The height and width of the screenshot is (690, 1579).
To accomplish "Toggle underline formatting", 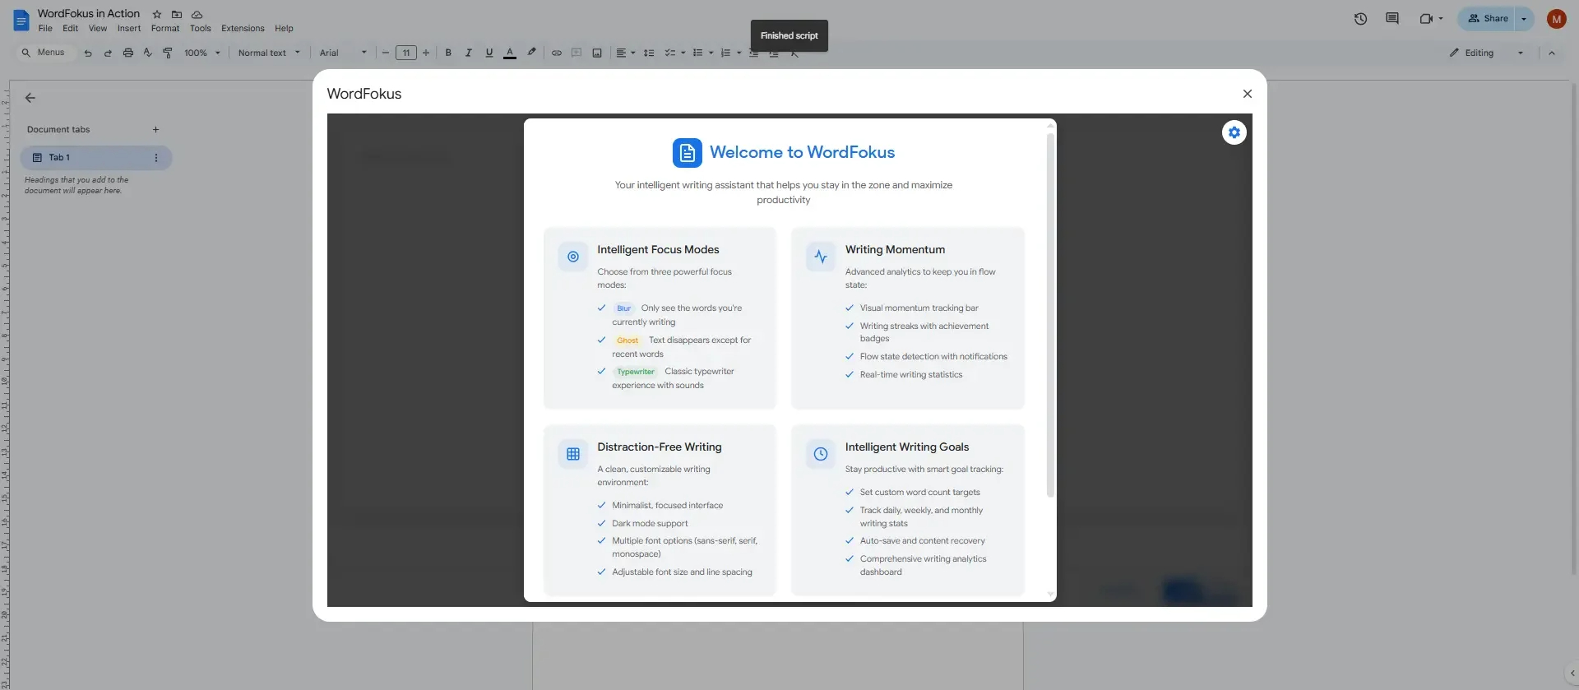I will pos(489,53).
